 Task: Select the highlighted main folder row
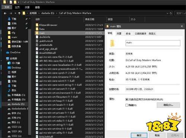[x=70, y=33]
